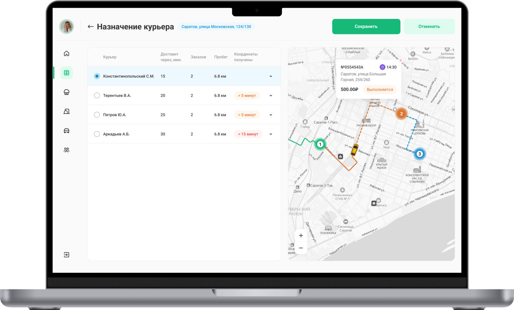Open the users group icon in sidebar
The width and height of the screenshot is (514, 310).
point(66,150)
